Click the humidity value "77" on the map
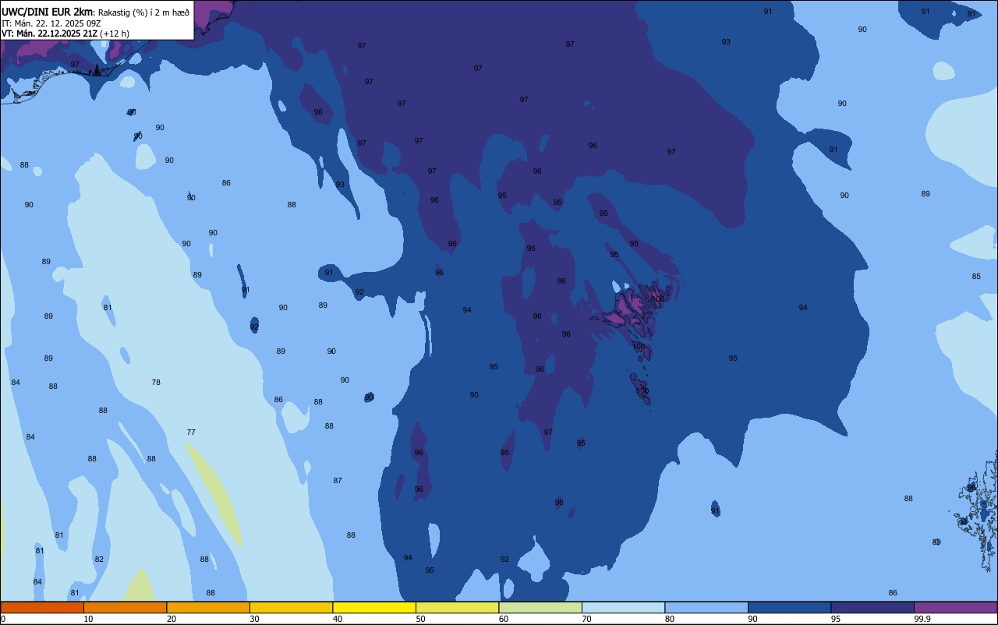 tap(191, 432)
